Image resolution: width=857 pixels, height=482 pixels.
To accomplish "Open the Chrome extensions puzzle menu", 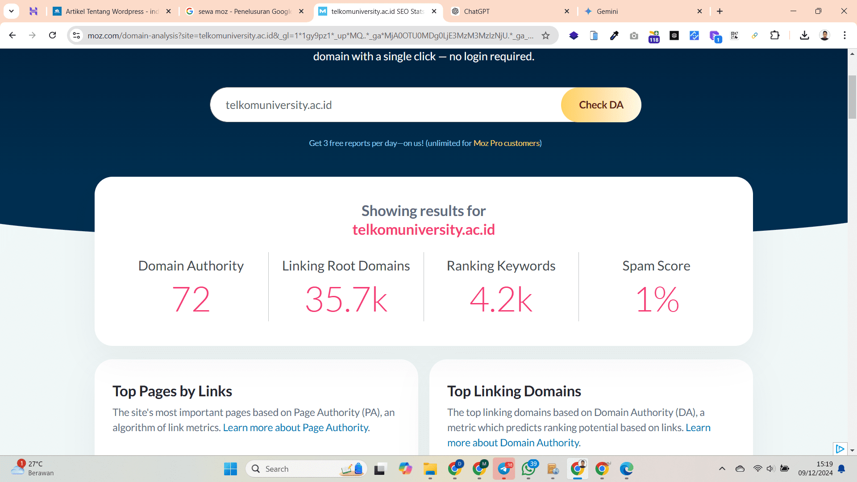I will click(775, 35).
